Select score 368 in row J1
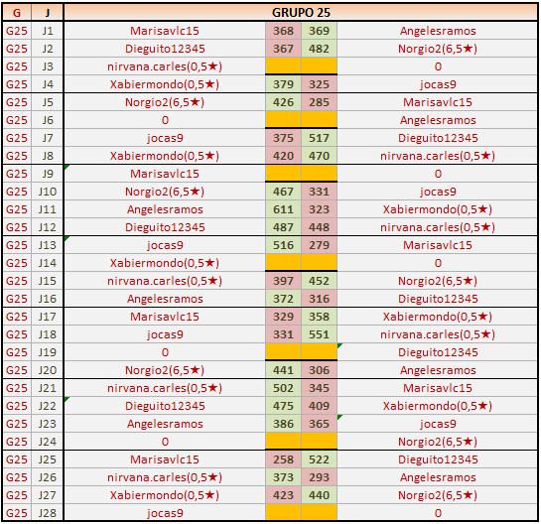 (x=283, y=31)
